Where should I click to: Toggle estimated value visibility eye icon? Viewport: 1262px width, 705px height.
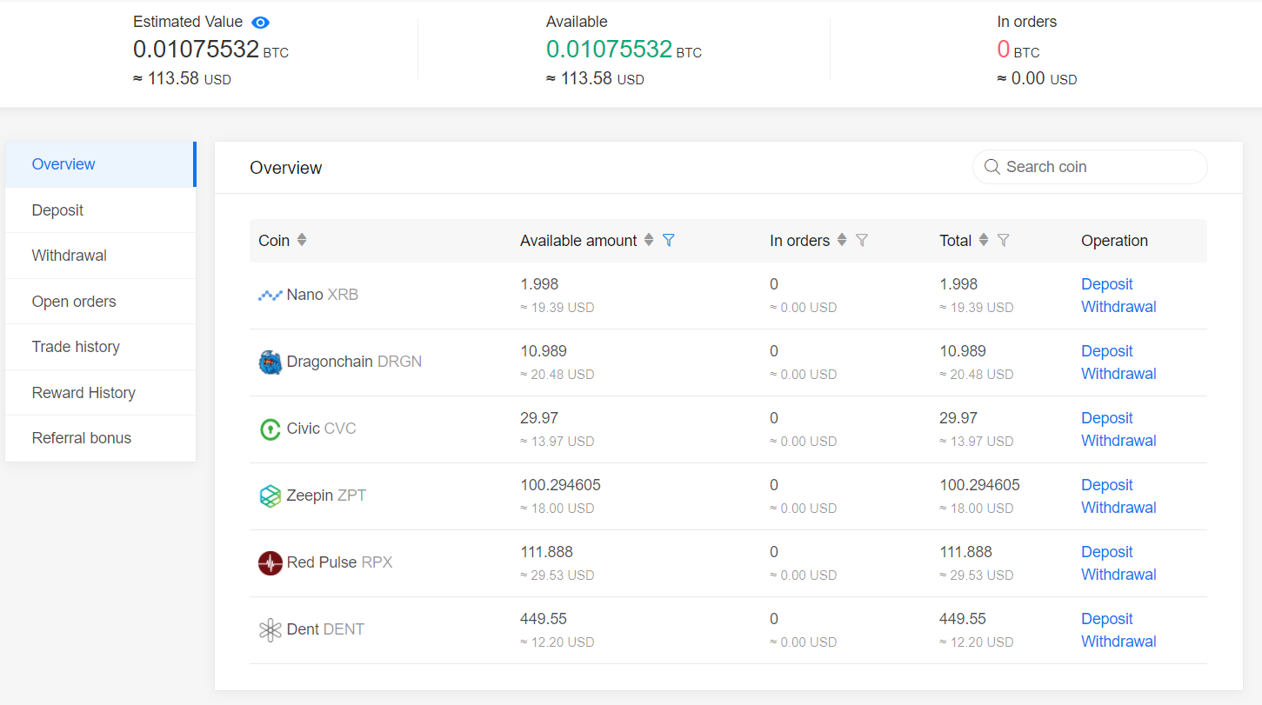(260, 23)
